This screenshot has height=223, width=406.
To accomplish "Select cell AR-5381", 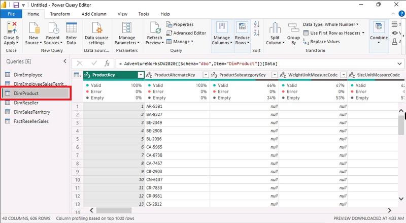I will point(177,106).
